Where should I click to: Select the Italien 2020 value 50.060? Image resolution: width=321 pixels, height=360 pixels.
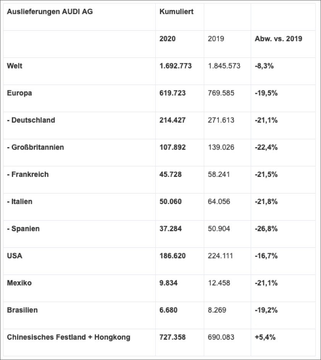[x=171, y=201]
